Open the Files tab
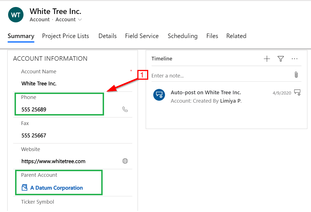Viewport: 311px width, 212px height. (x=212, y=36)
